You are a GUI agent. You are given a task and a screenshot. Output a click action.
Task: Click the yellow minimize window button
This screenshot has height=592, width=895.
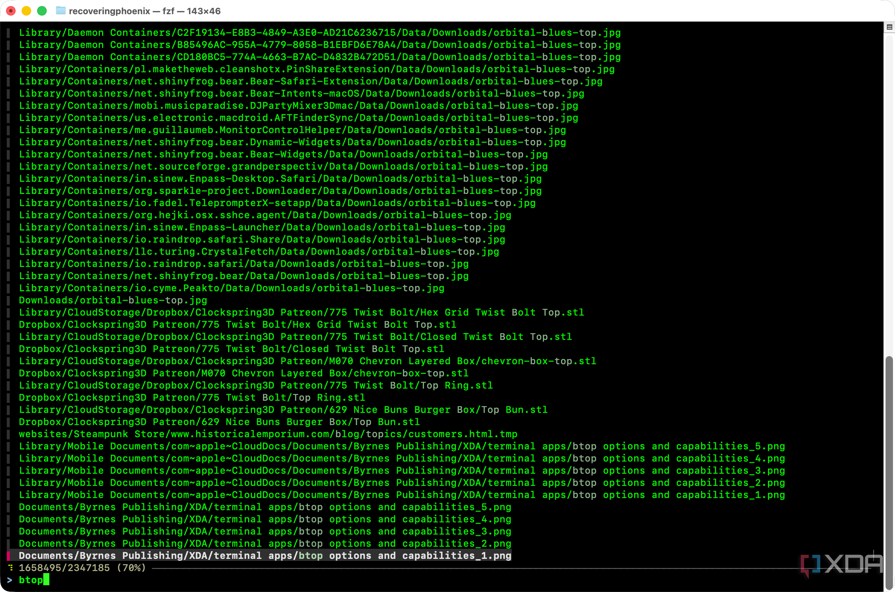tap(26, 11)
